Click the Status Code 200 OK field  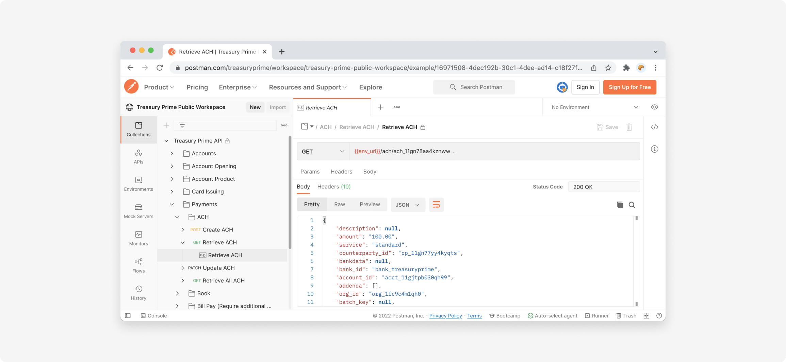pos(604,187)
